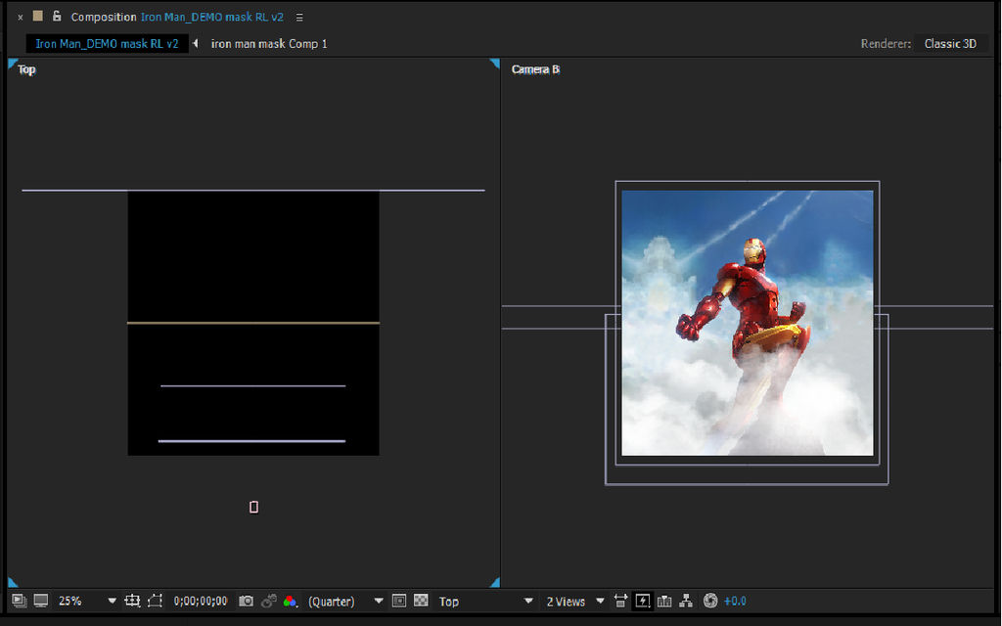This screenshot has width=1002, height=626.
Task: Open the Composition panel menu icon
Action: click(x=299, y=18)
